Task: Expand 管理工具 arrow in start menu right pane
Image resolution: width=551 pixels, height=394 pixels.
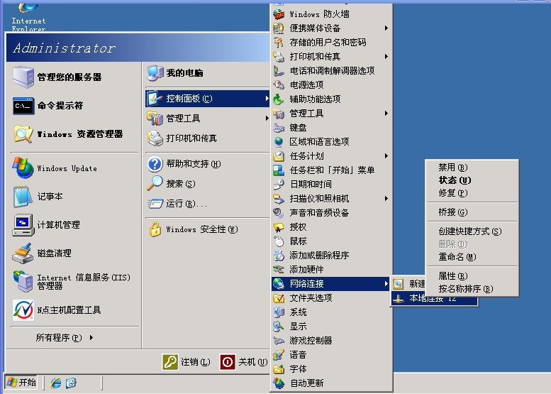Action: 267,119
